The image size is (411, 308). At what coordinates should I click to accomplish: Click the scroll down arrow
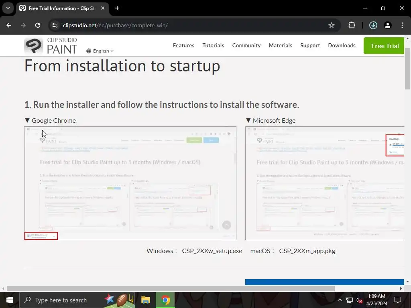point(408,282)
